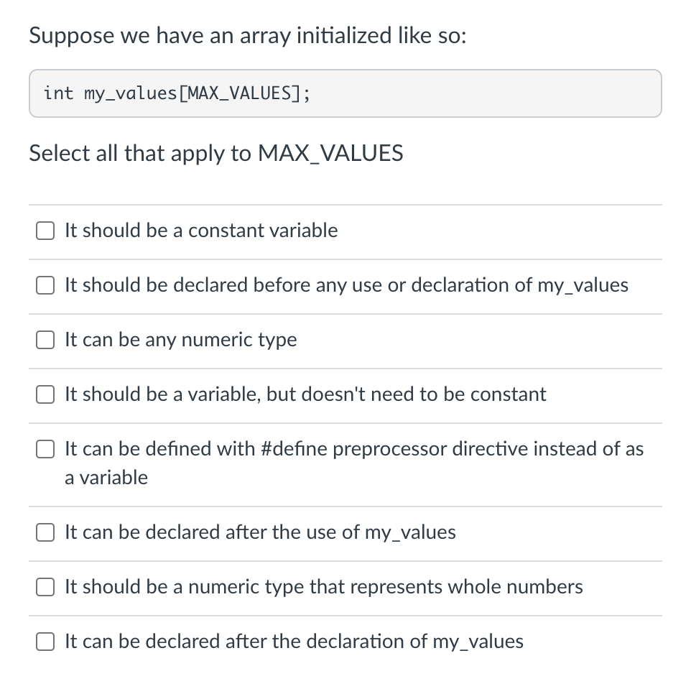Click the 'Suppose we have an array' question text

(248, 35)
